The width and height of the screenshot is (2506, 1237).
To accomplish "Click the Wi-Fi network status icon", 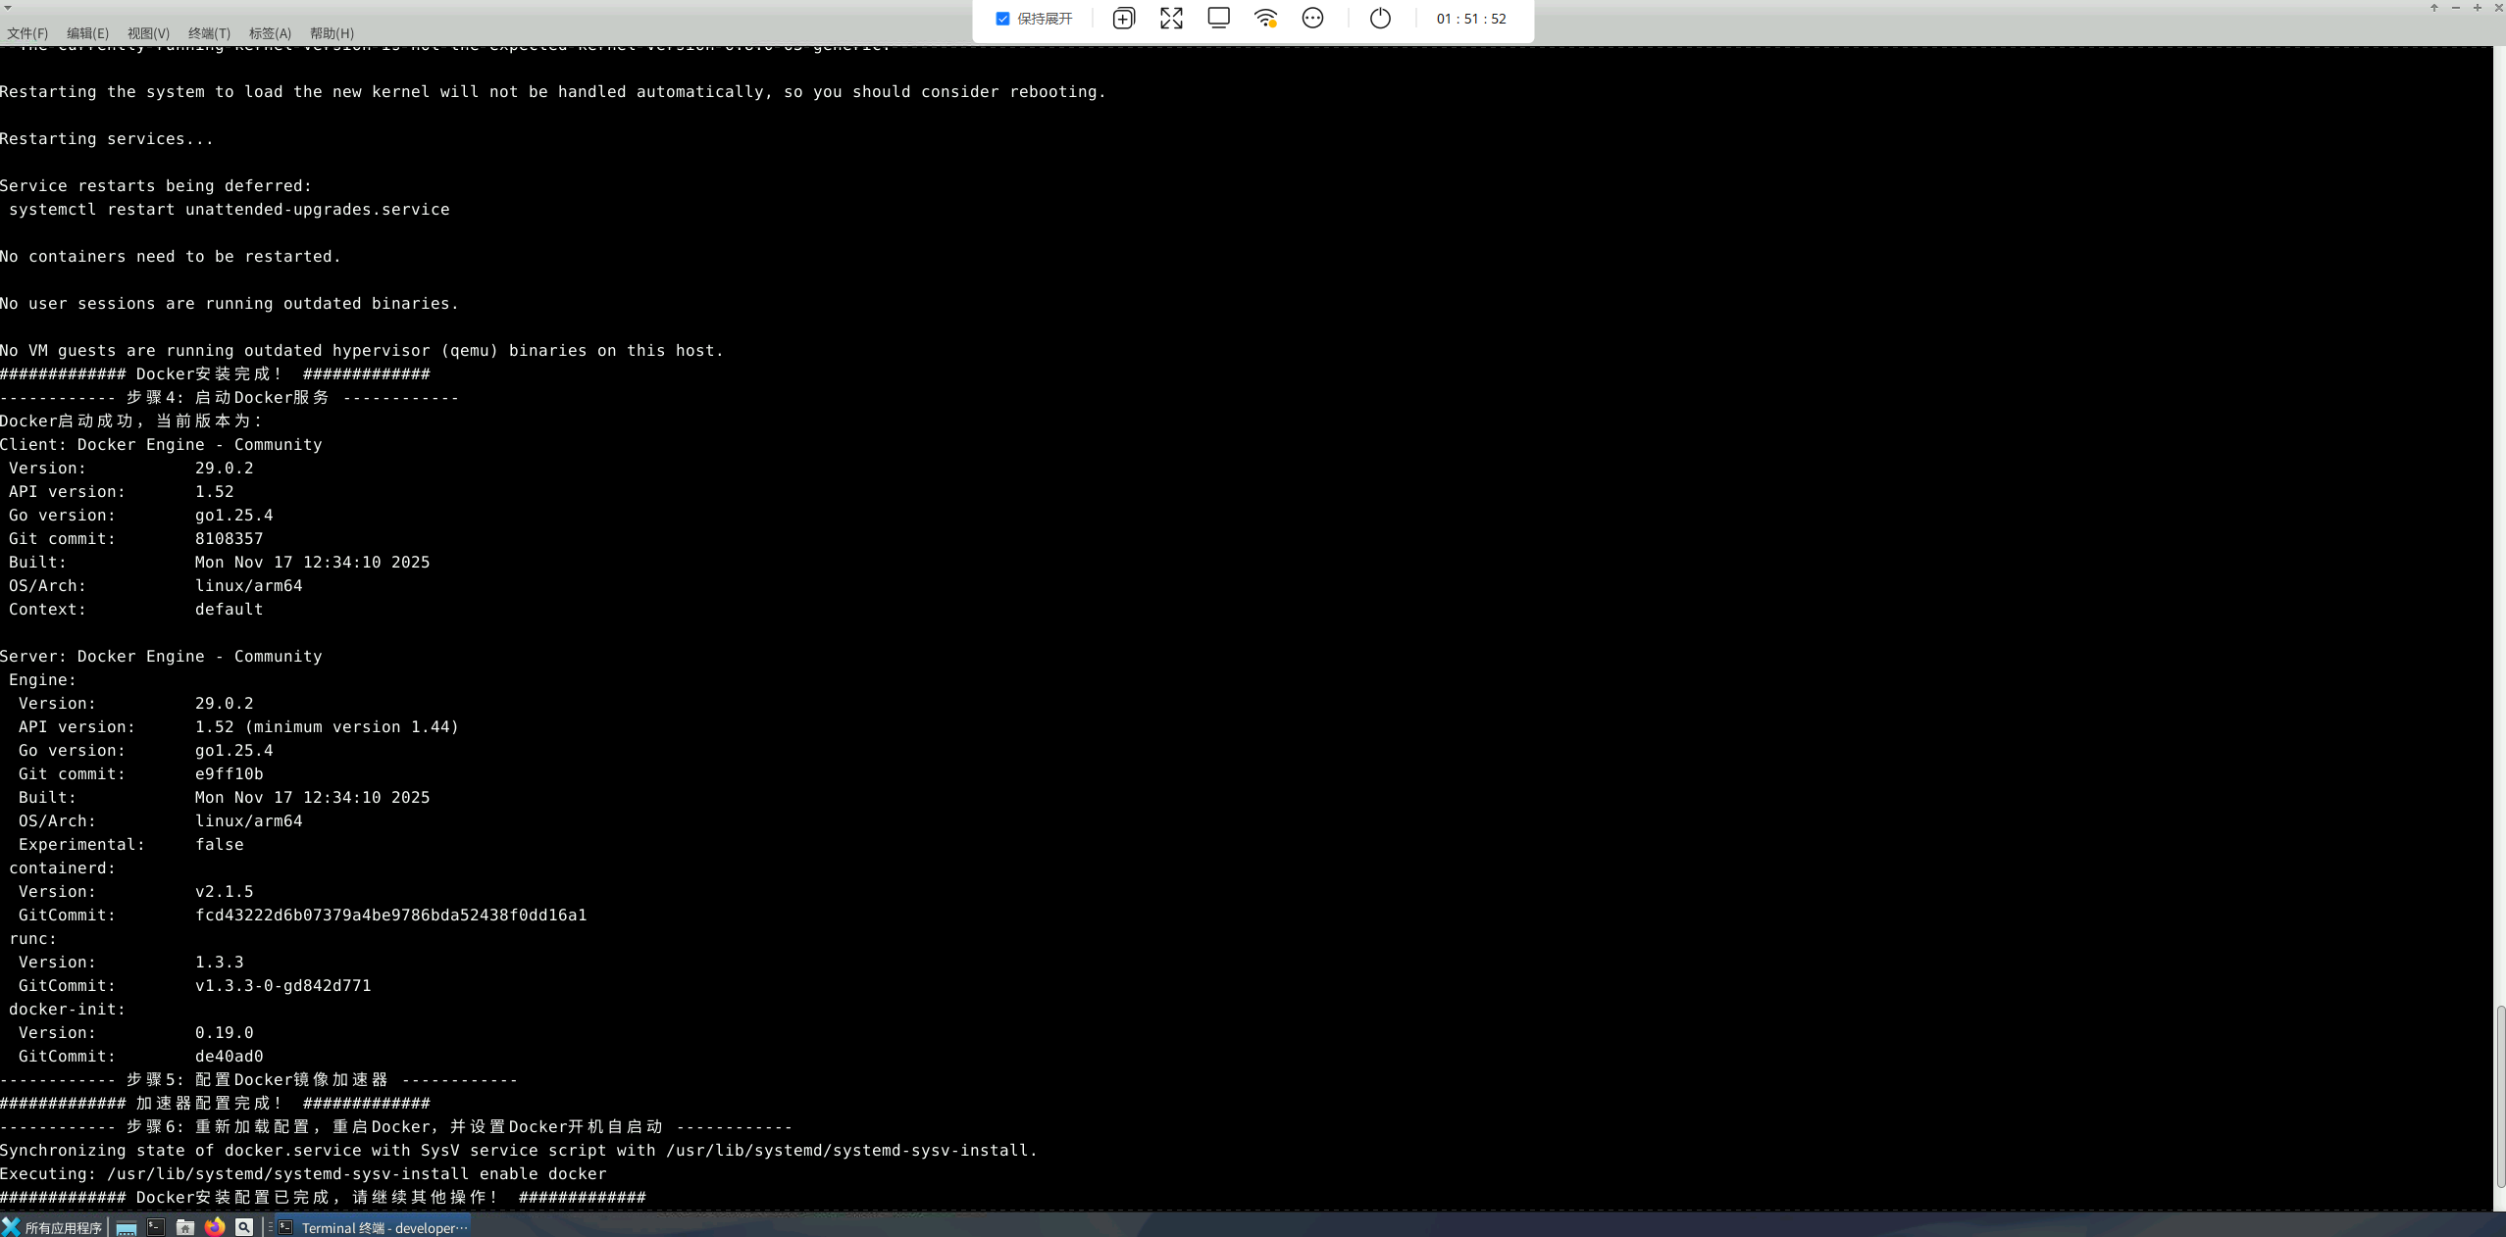I will tap(1265, 19).
